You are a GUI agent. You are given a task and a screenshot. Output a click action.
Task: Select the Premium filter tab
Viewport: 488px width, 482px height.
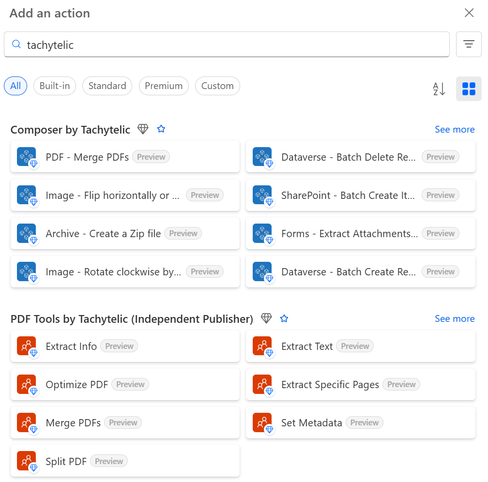pyautogui.click(x=164, y=86)
